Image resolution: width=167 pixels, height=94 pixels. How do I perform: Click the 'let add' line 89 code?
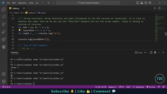(34, 27)
